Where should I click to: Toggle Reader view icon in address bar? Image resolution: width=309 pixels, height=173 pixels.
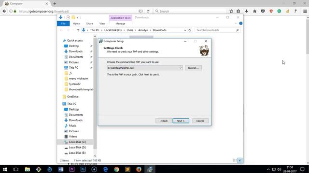[x=140, y=11]
